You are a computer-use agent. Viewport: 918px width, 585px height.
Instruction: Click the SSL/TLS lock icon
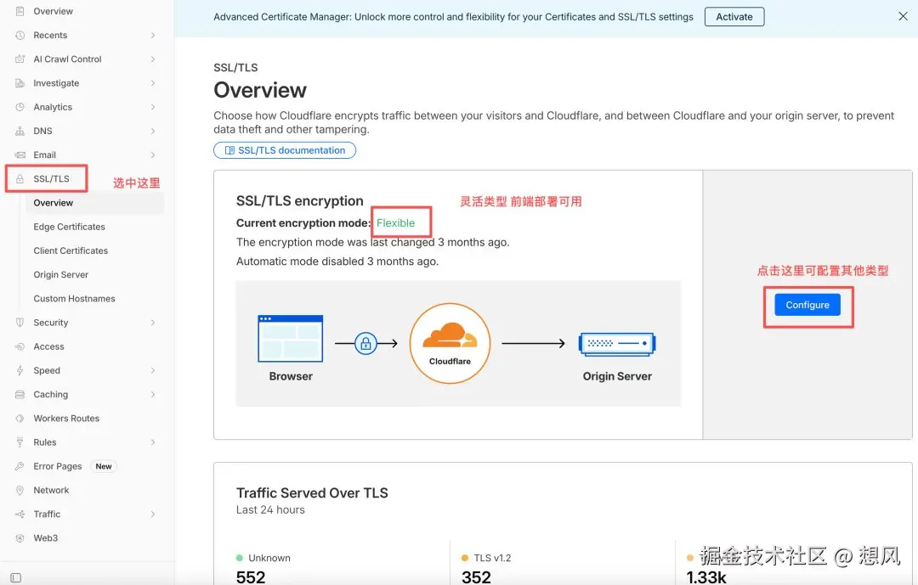coord(20,179)
